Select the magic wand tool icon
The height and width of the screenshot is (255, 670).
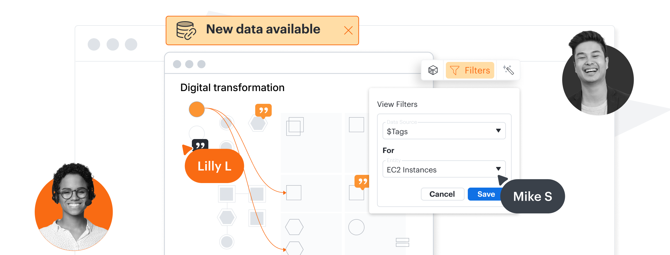pos(508,70)
